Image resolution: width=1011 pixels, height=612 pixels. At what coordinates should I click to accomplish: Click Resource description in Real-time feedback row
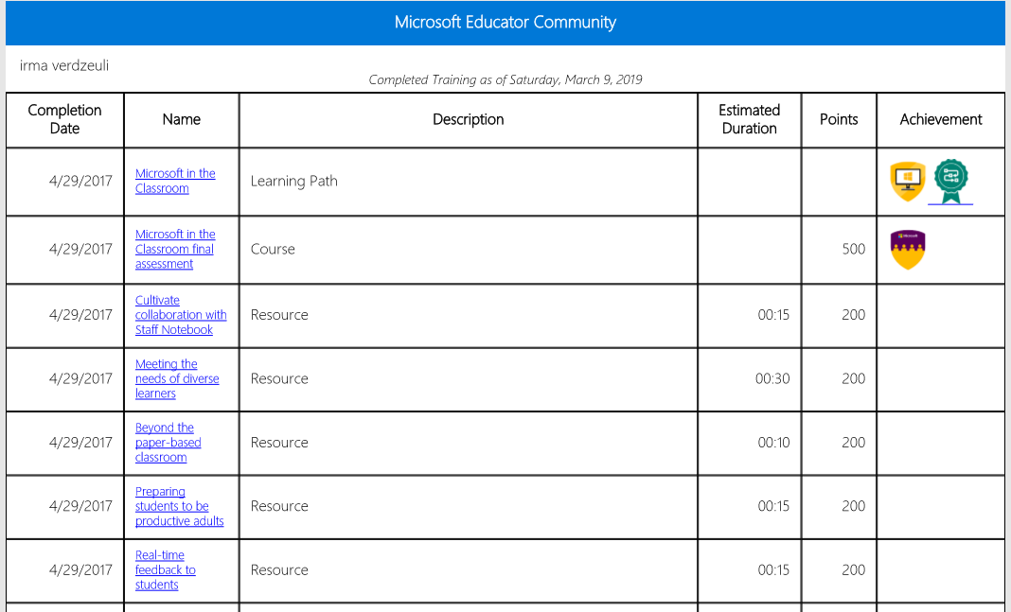[x=279, y=570]
